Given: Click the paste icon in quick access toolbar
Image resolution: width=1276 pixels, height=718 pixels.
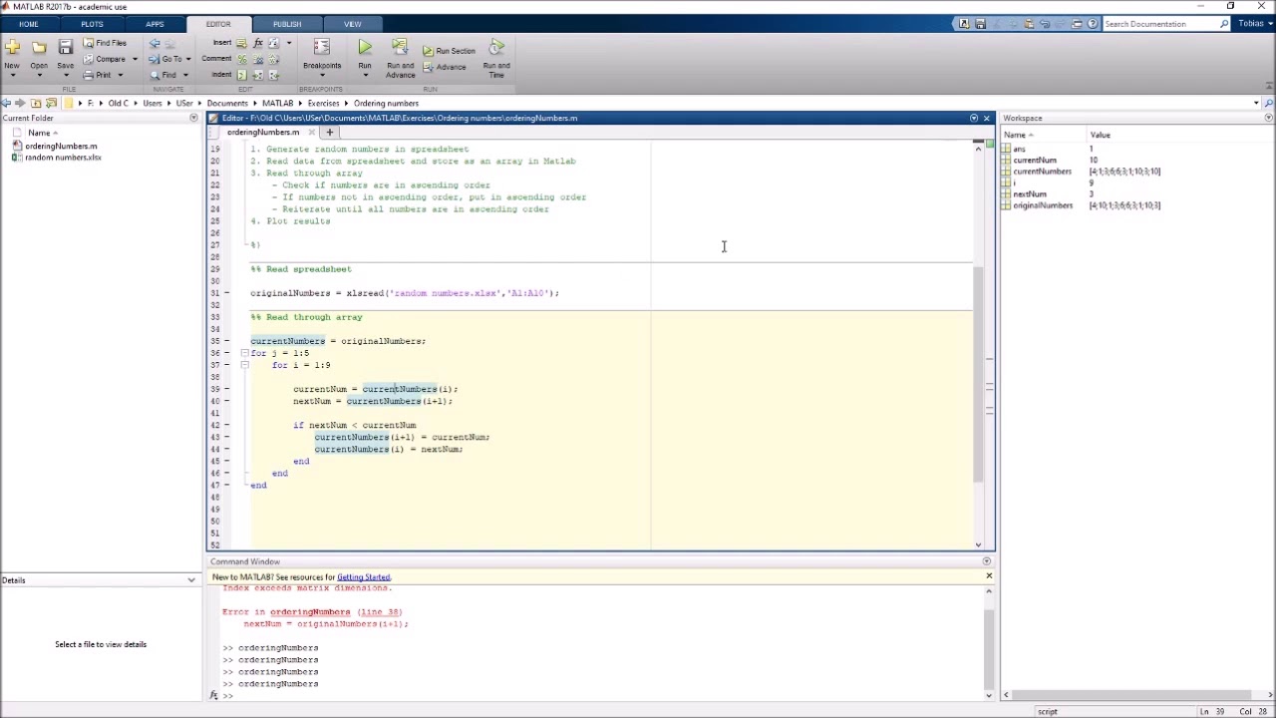Looking at the screenshot, I should coord(1028,24).
